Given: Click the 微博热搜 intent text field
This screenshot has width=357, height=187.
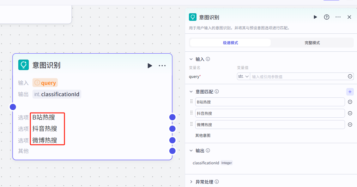Looking at the screenshot, I should click(269, 125).
